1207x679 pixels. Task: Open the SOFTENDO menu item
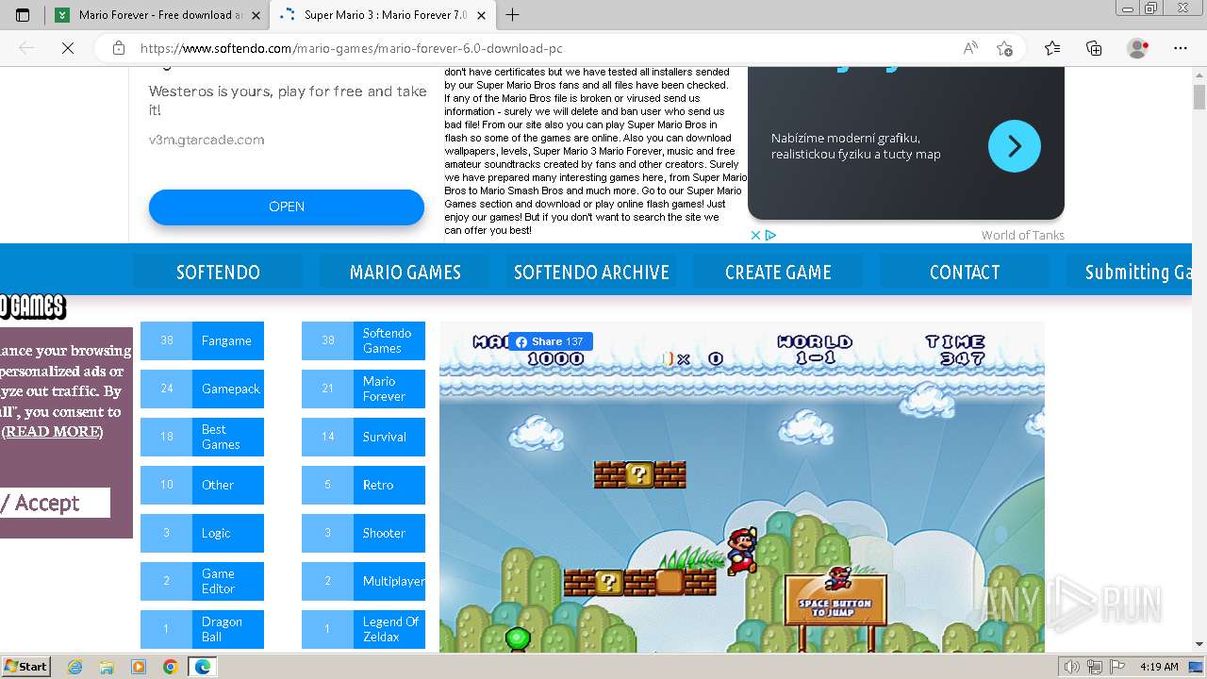218,272
